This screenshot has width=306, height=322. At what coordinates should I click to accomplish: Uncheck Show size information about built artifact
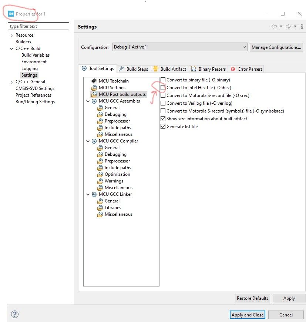[163, 119]
